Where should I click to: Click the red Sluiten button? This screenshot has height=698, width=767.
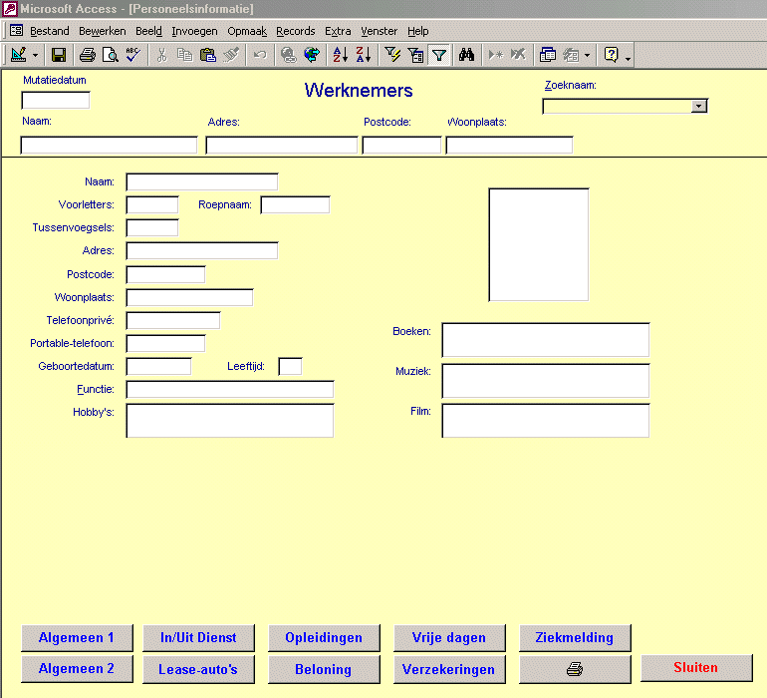(696, 668)
